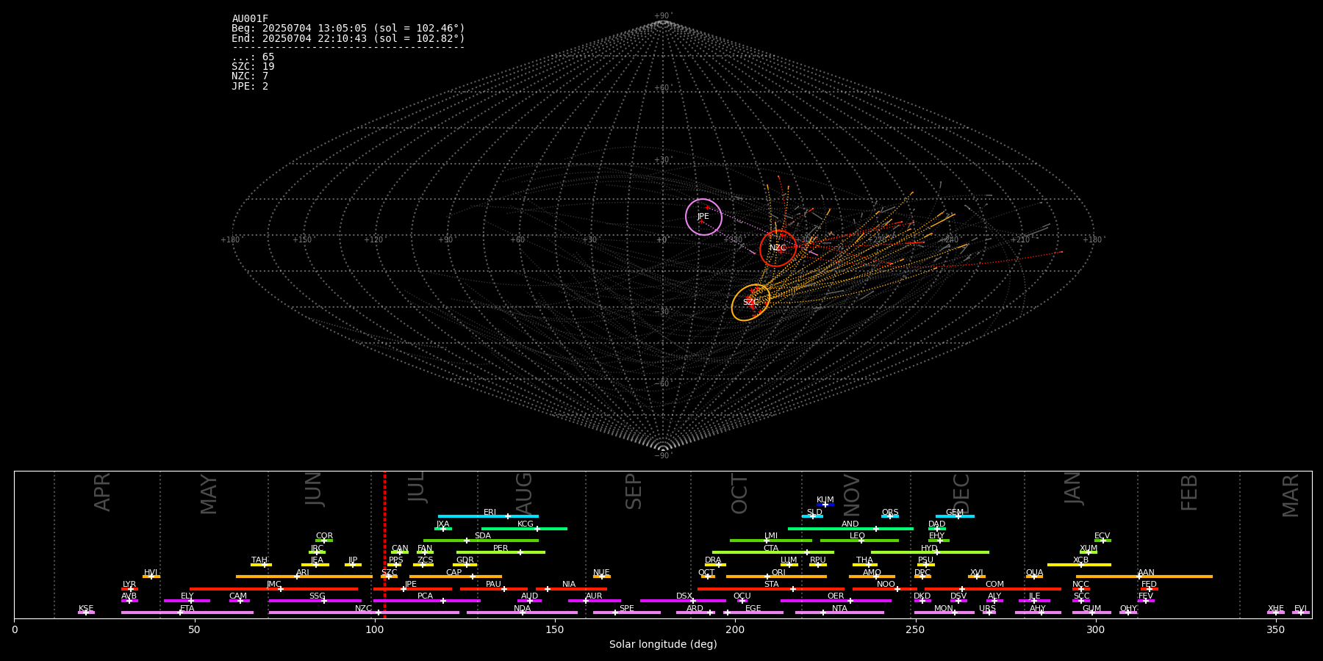Click the NDA shower bar in timeline

[522, 613]
